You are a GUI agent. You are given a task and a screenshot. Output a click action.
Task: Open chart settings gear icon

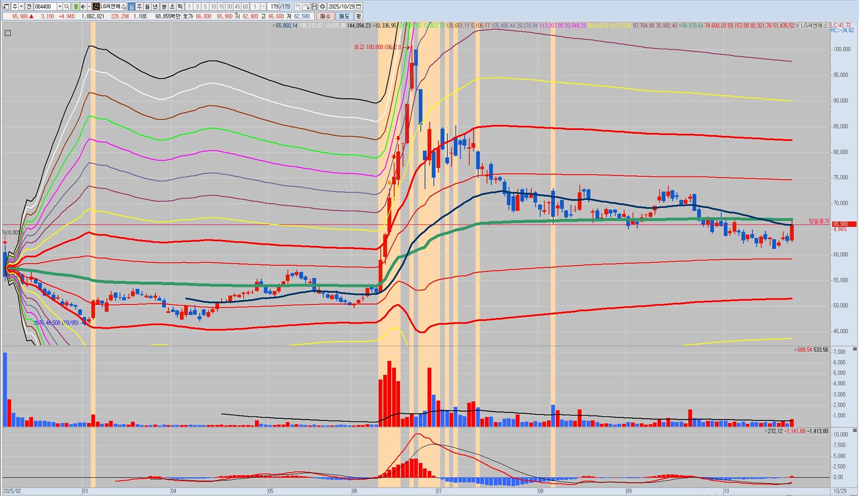tap(322, 7)
